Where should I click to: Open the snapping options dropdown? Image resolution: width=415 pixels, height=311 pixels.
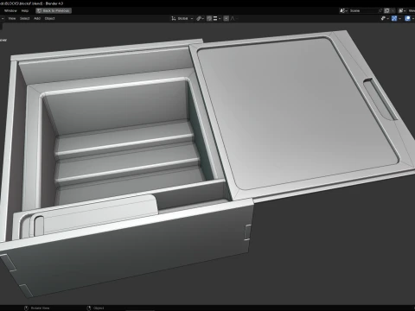(x=217, y=18)
